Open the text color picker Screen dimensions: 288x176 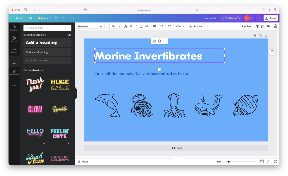tap(126, 26)
